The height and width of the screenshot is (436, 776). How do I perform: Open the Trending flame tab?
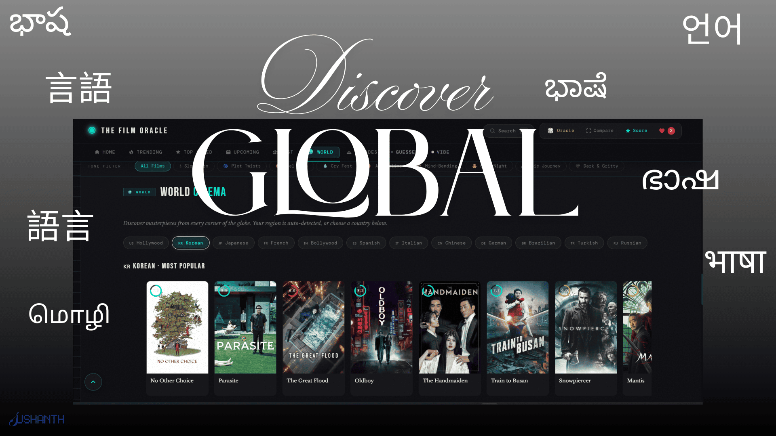[145, 152]
